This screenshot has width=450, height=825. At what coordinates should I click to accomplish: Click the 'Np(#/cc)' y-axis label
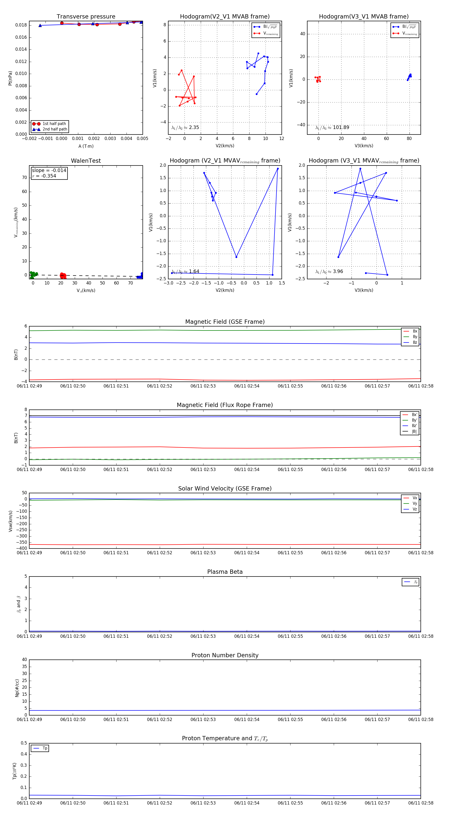[17, 688]
